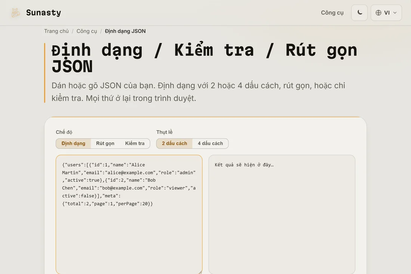Select the Kiểm tra mode

pyautogui.click(x=135, y=144)
